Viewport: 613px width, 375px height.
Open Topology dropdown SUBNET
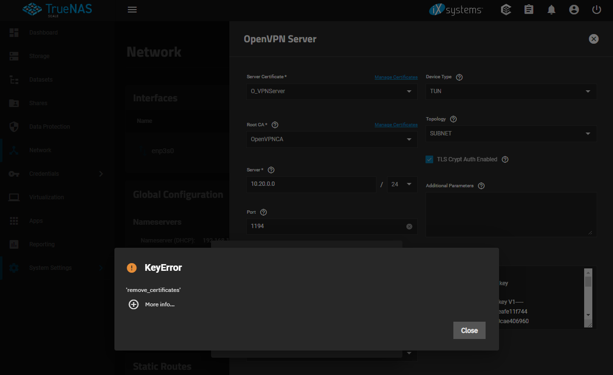click(x=511, y=133)
